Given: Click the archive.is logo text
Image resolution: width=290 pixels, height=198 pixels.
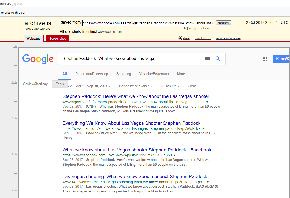Looking at the screenshot, I should pyautogui.click(x=38, y=23).
